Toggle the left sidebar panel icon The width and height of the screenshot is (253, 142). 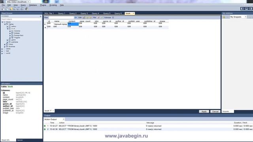[242, 9]
